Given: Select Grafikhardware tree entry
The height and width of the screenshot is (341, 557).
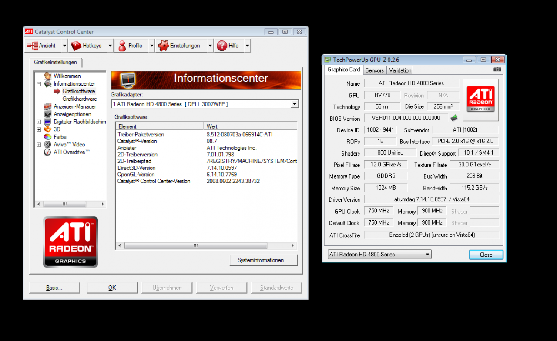Looking at the screenshot, I should point(80,99).
